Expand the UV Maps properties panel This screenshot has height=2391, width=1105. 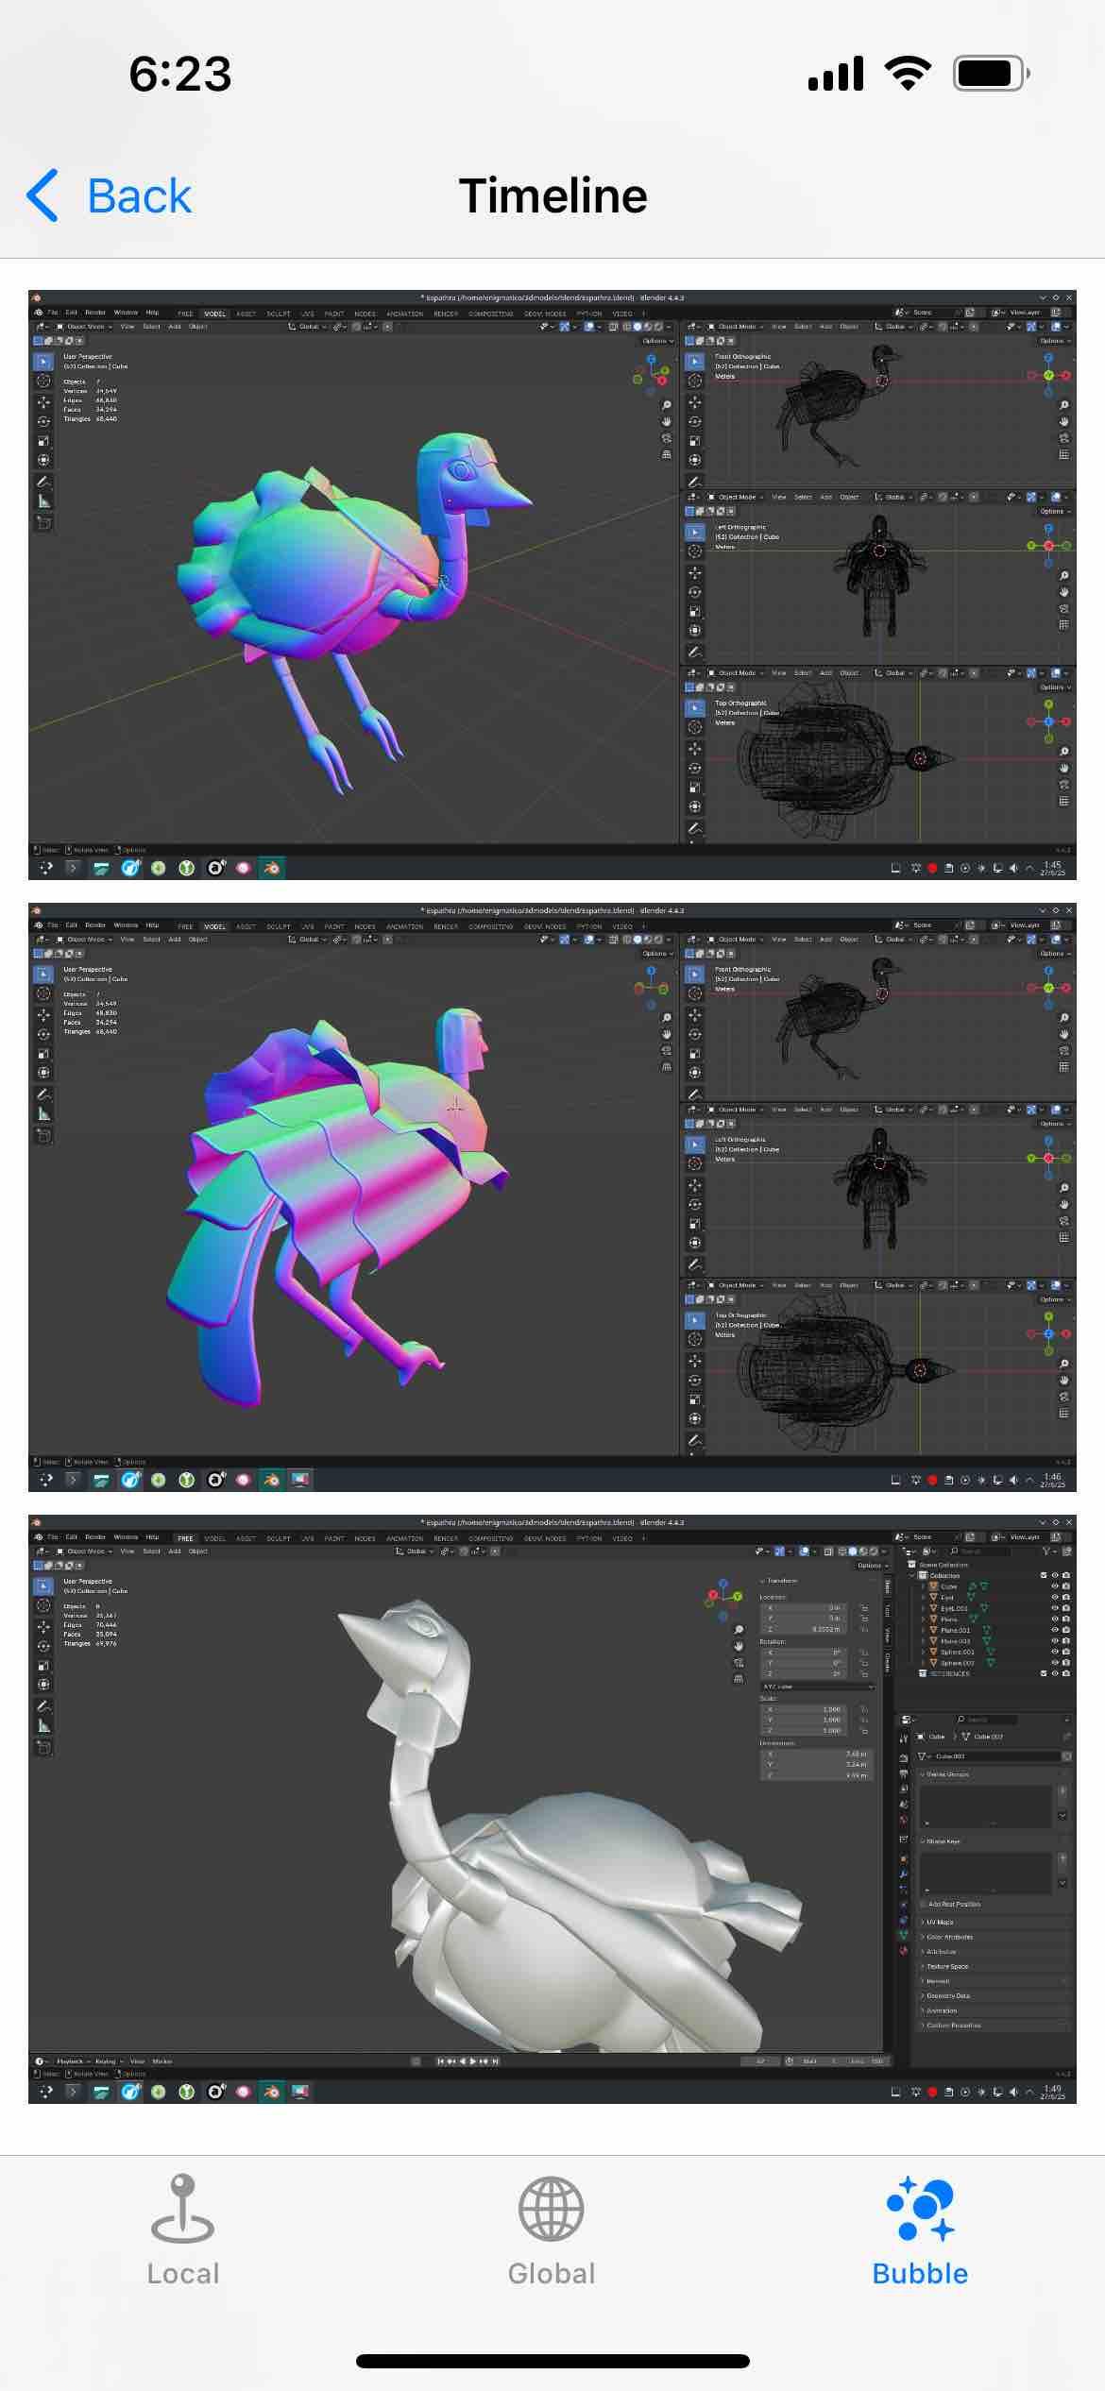click(x=939, y=1922)
